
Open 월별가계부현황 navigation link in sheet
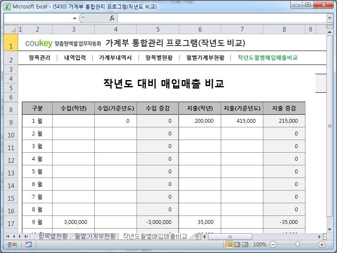[x=206, y=58]
